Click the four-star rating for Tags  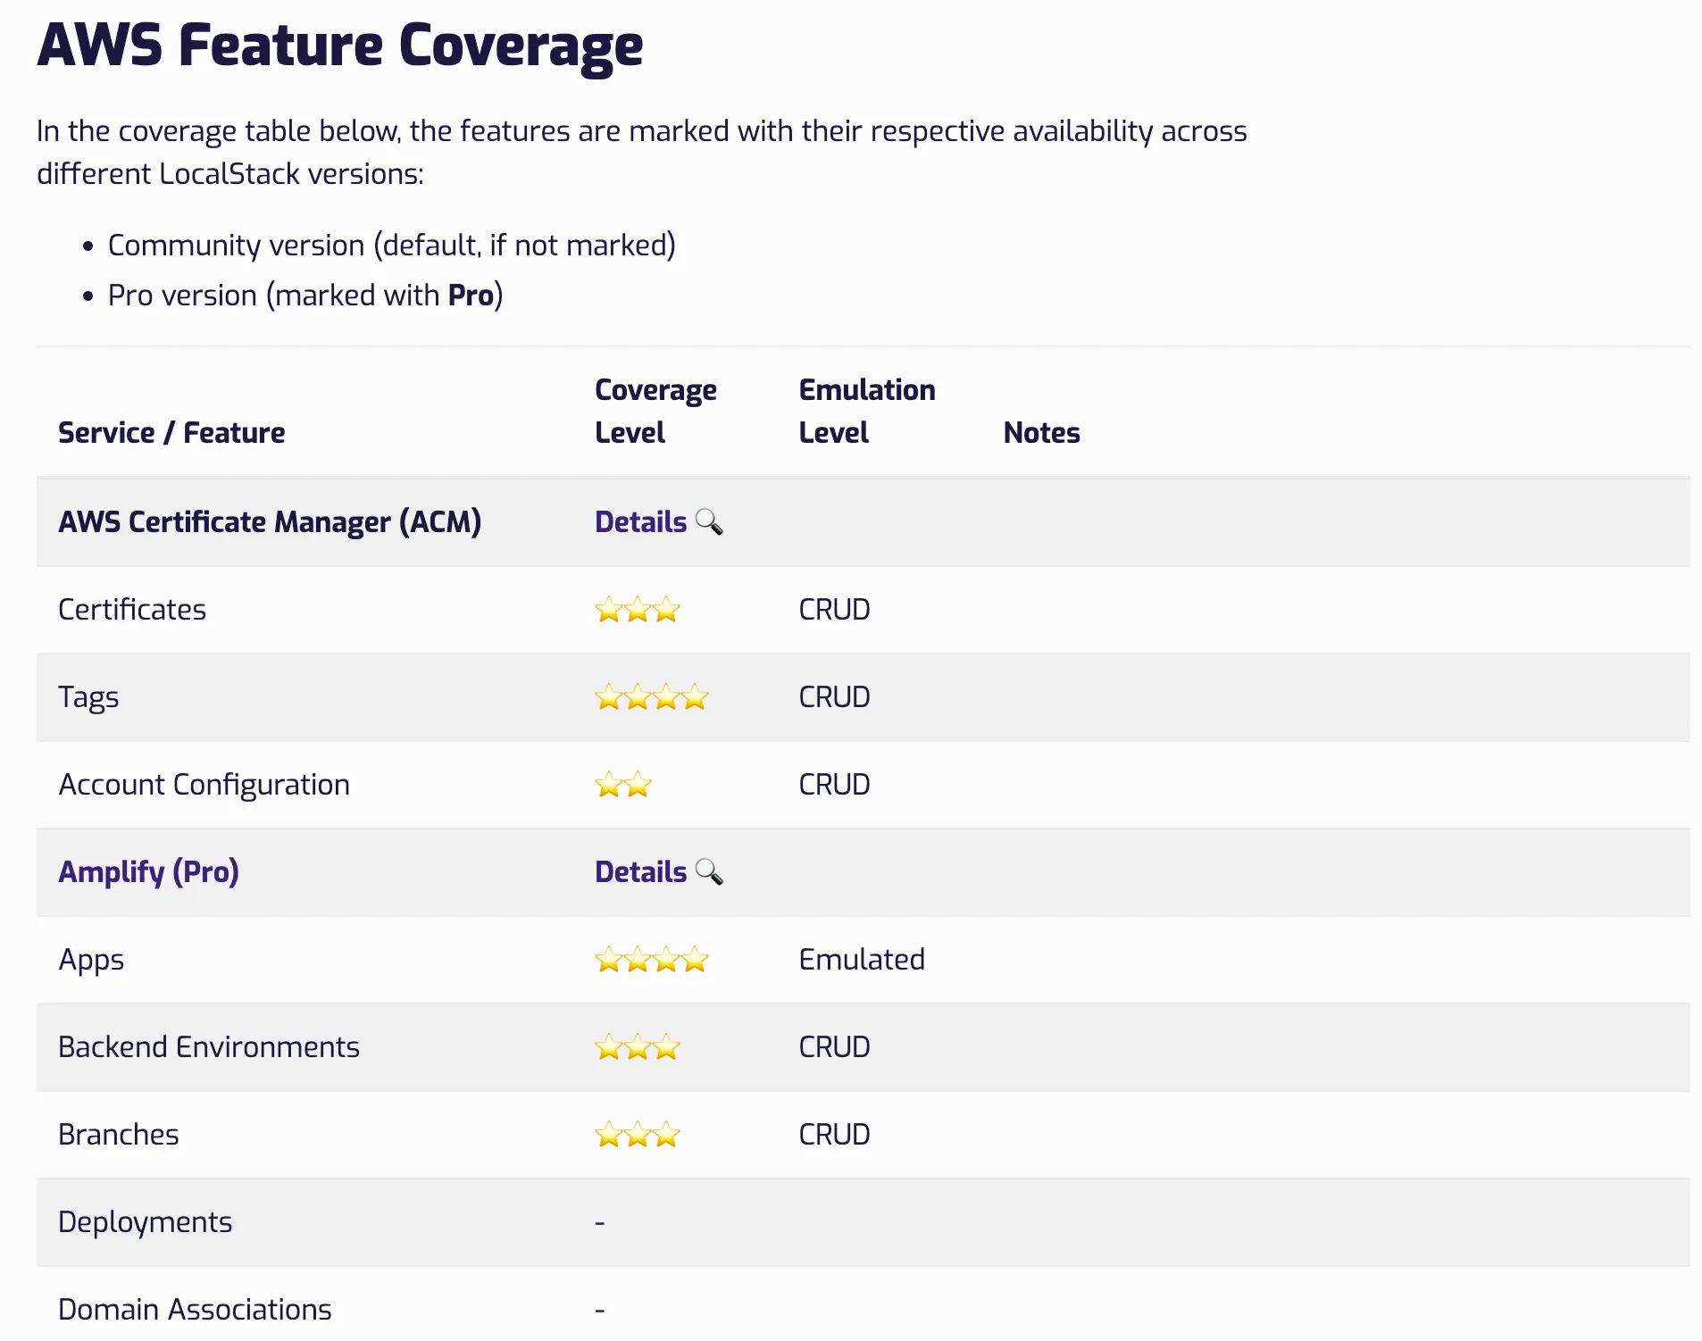652,697
